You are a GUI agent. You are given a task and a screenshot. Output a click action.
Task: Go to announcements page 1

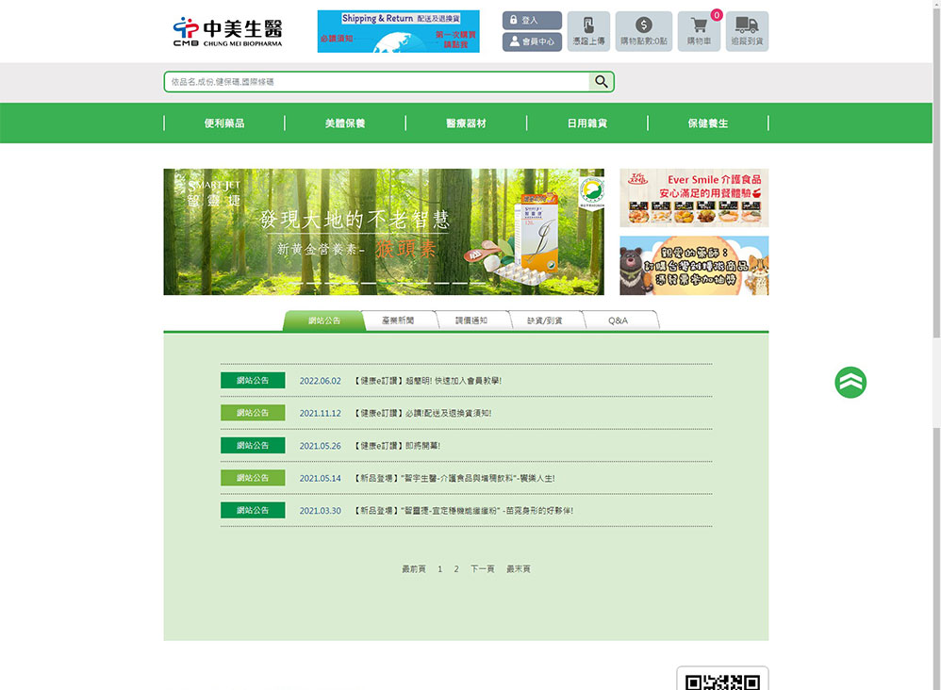point(440,568)
